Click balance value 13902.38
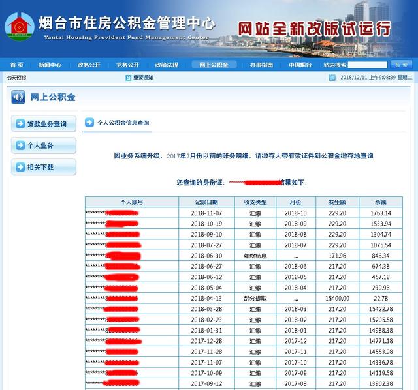The image size is (418, 390). click(x=381, y=383)
